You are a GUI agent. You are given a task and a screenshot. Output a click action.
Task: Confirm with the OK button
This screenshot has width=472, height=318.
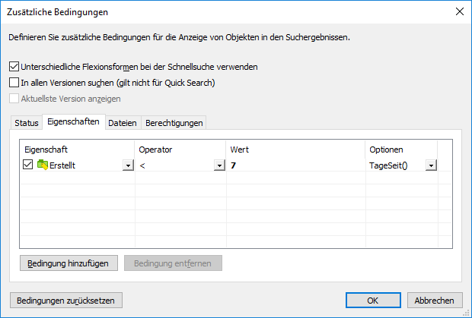372,300
